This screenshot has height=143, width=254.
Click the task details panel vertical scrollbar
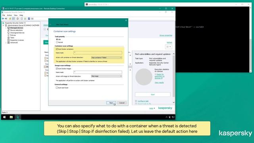[x=174, y=76]
